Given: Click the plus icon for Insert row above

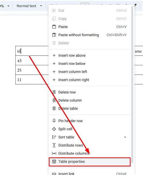Looking at the screenshot, I should click(54, 55).
